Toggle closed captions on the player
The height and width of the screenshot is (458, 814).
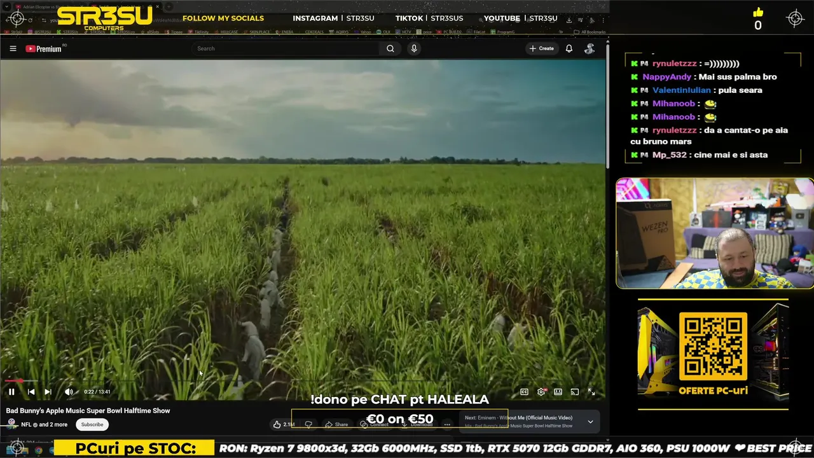coord(524,392)
